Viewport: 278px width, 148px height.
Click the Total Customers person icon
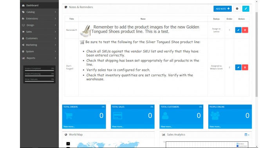(x=165, y=116)
